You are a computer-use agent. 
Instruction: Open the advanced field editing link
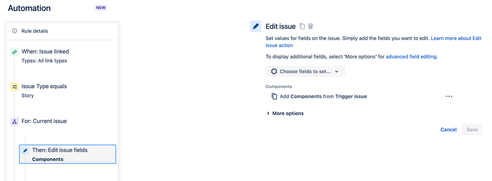(411, 57)
